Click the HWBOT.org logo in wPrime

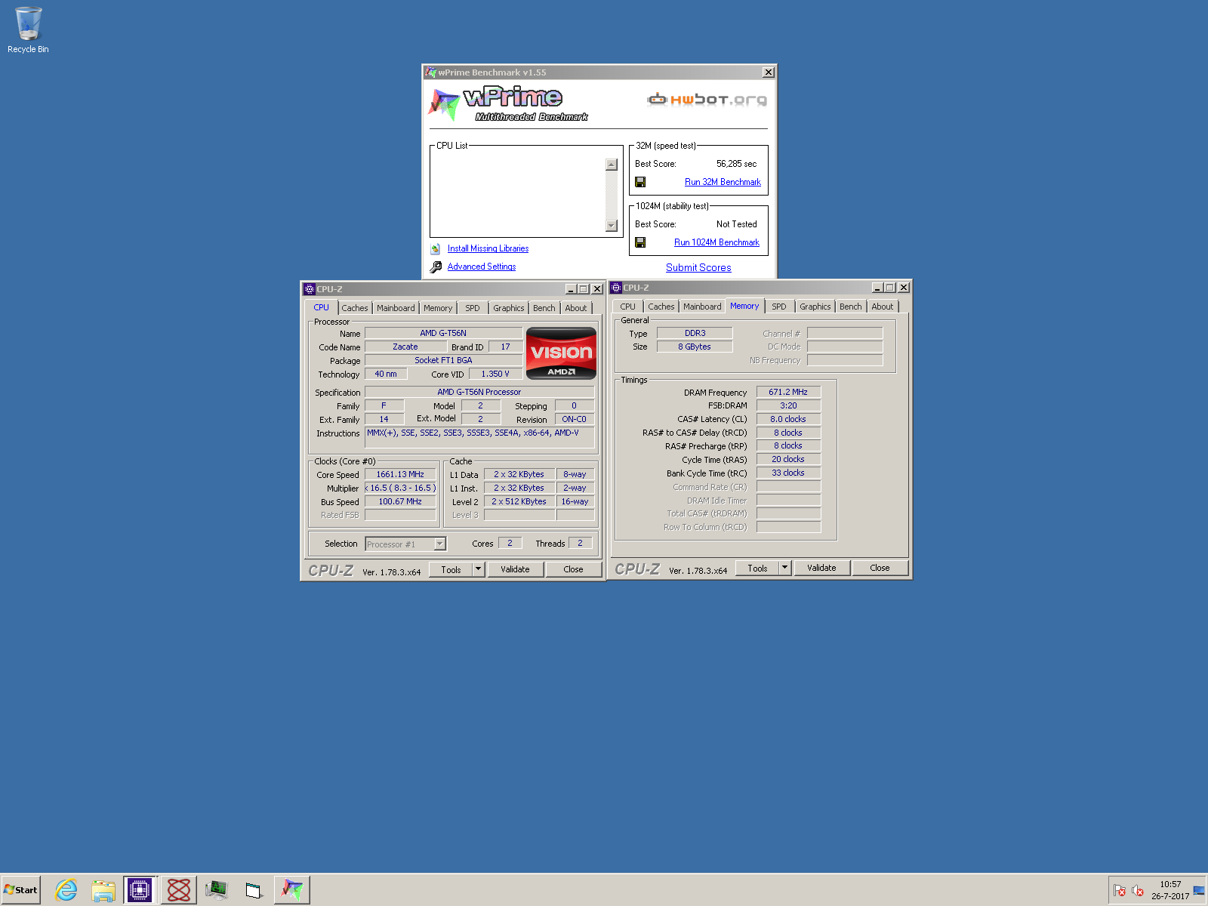pos(707,99)
